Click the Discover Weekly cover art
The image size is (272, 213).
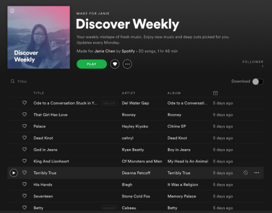point(39,37)
